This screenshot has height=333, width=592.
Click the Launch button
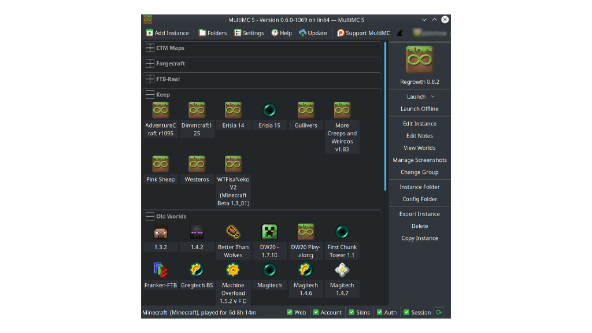point(416,97)
